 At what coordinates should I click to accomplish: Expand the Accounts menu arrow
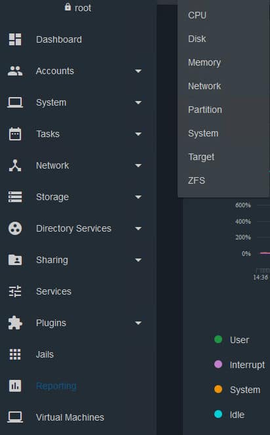[138, 72]
